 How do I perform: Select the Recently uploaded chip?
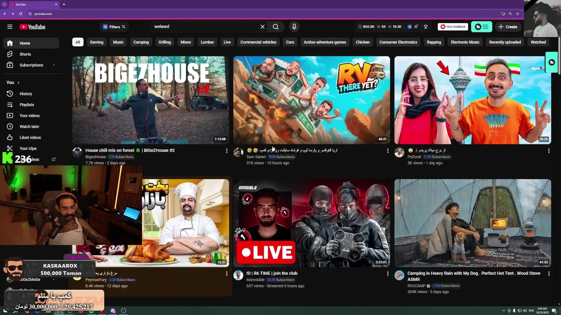(x=505, y=42)
